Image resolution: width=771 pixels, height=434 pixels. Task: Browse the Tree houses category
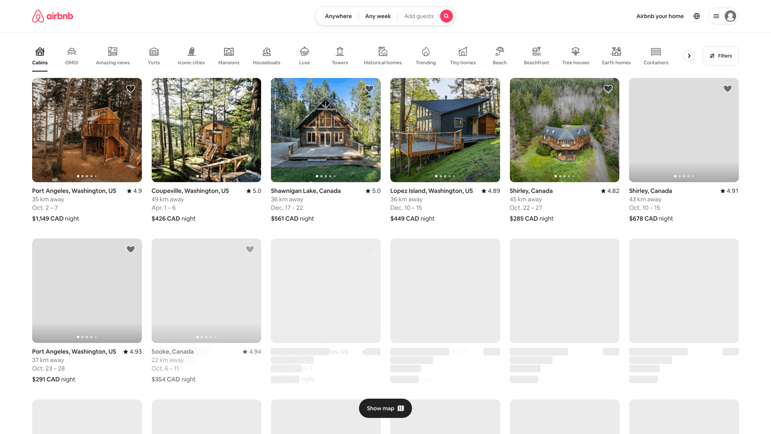click(575, 56)
